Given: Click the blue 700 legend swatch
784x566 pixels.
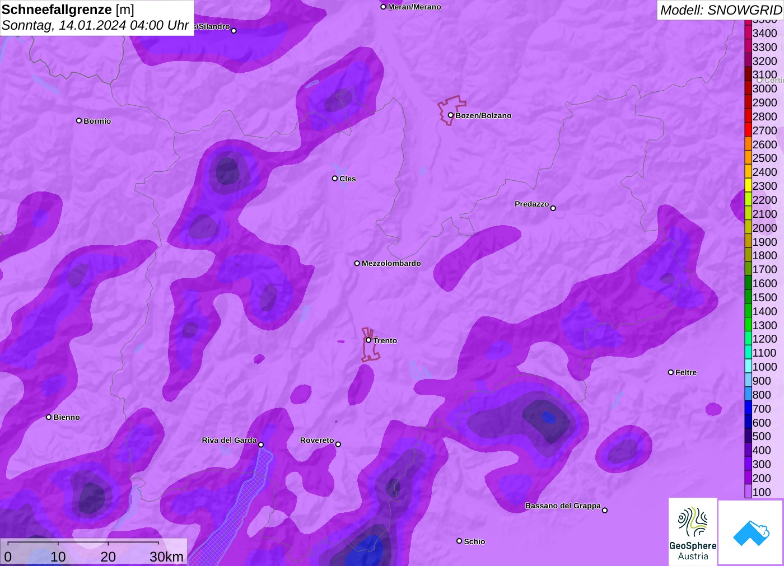Looking at the screenshot, I should point(748,408).
